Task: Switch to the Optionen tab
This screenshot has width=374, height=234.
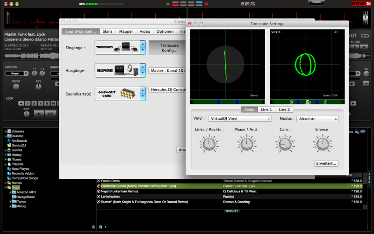Action: coord(165,31)
